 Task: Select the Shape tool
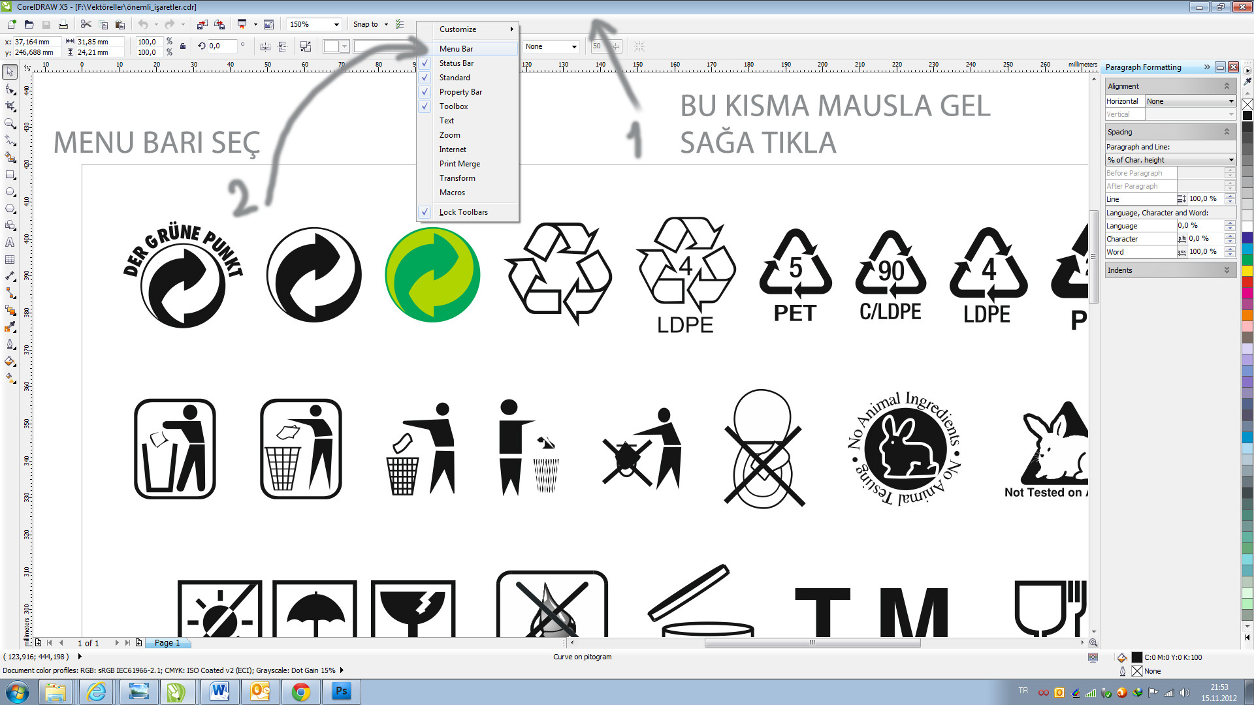click(x=10, y=89)
